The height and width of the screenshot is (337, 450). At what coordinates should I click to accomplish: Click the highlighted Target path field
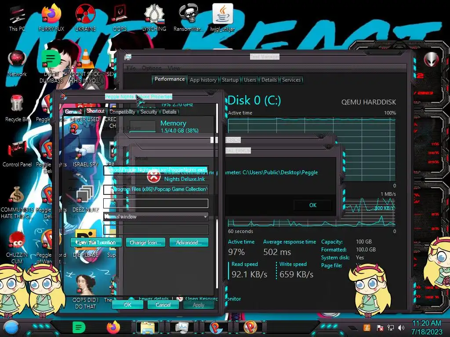(x=156, y=170)
